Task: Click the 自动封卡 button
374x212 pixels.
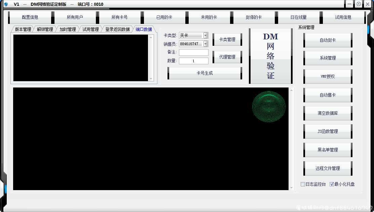Action: coord(328,40)
